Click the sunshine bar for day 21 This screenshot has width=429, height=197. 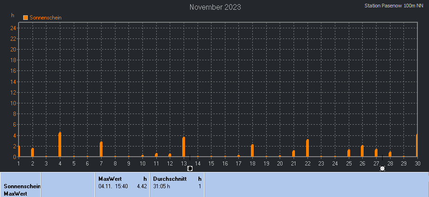pos(294,153)
